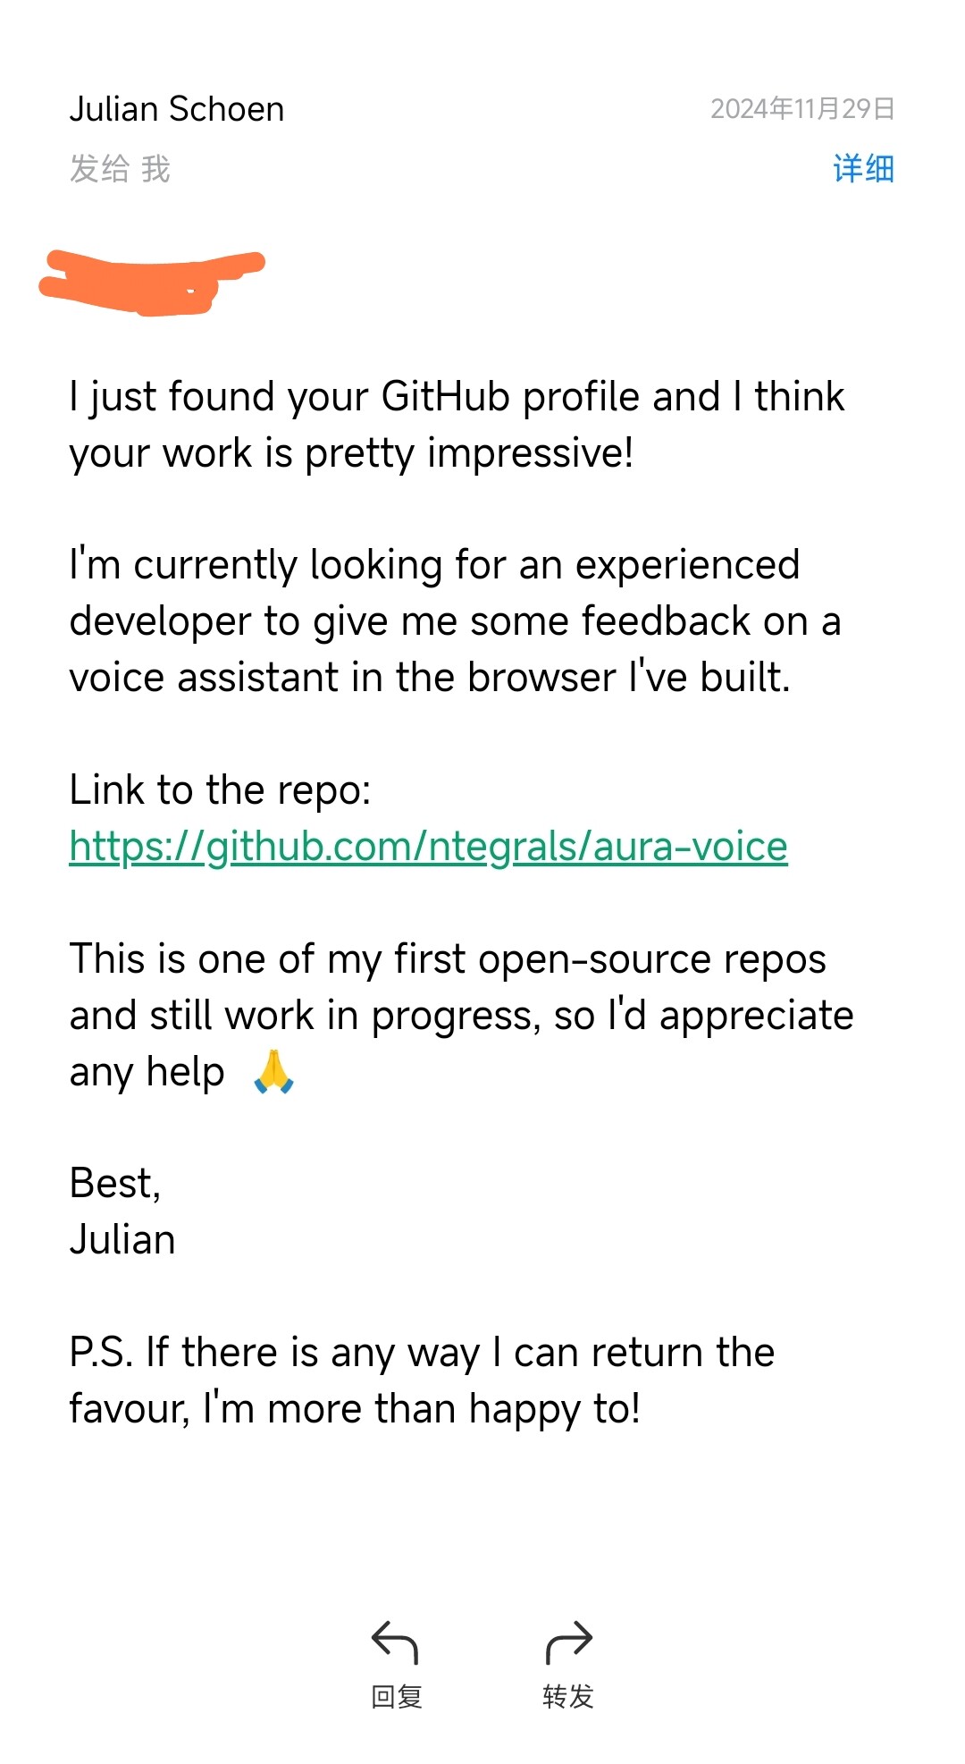The width and height of the screenshot is (965, 1764).
Task: Tap the sender name Julian Schoen
Action: pyautogui.click(x=177, y=109)
